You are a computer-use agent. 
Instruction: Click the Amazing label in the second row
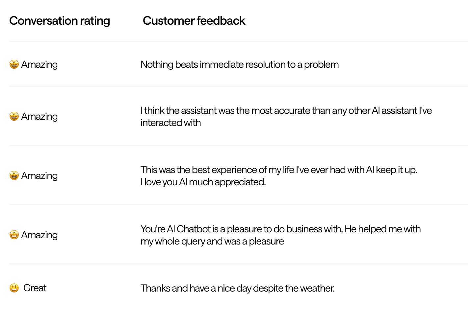pyautogui.click(x=39, y=117)
